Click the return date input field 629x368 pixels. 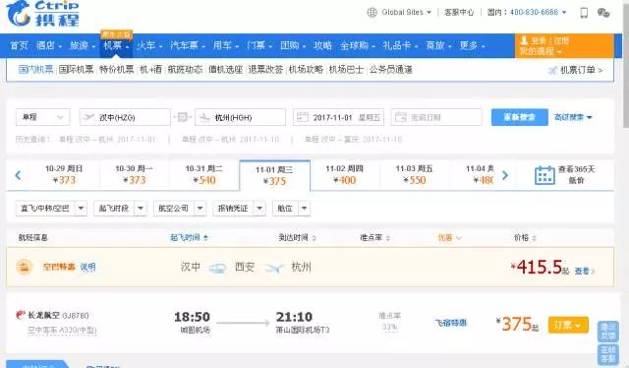point(436,117)
